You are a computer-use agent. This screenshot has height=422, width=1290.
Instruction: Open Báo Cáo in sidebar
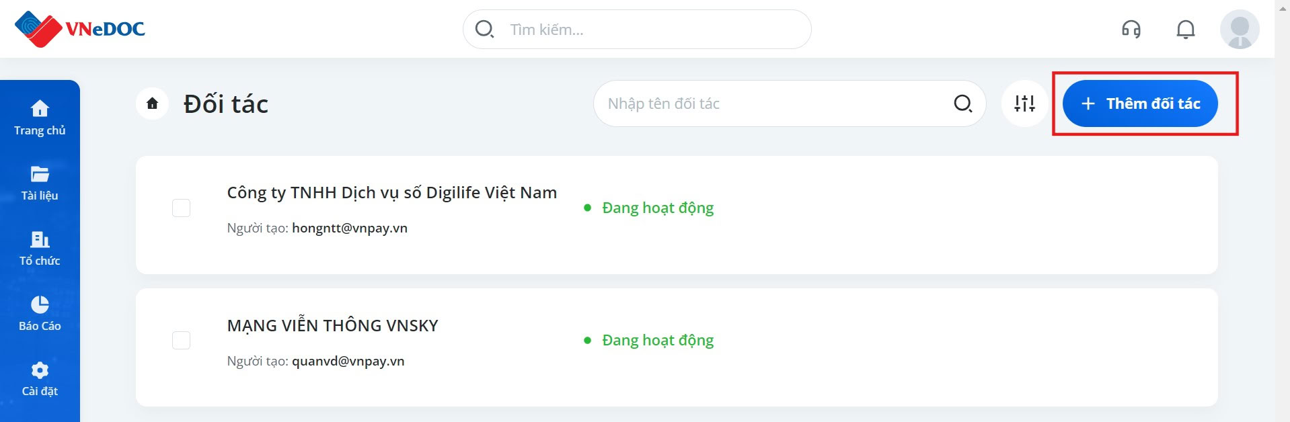pyautogui.click(x=40, y=313)
